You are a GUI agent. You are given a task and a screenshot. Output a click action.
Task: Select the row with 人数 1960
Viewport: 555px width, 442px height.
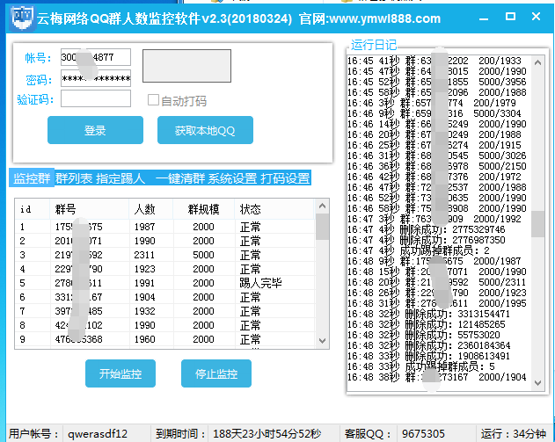(x=165, y=339)
